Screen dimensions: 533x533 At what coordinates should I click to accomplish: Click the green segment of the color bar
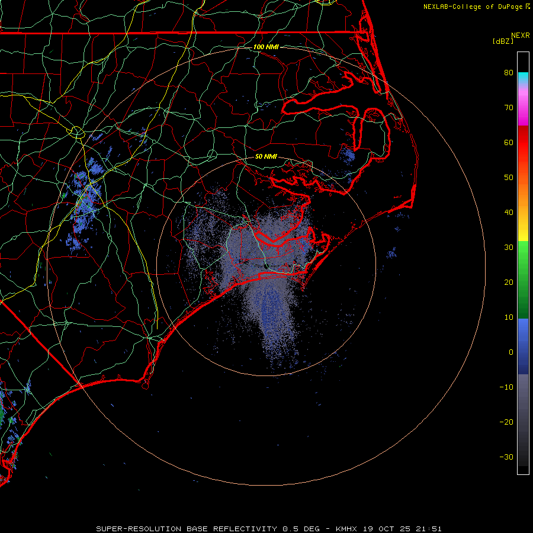(523, 280)
